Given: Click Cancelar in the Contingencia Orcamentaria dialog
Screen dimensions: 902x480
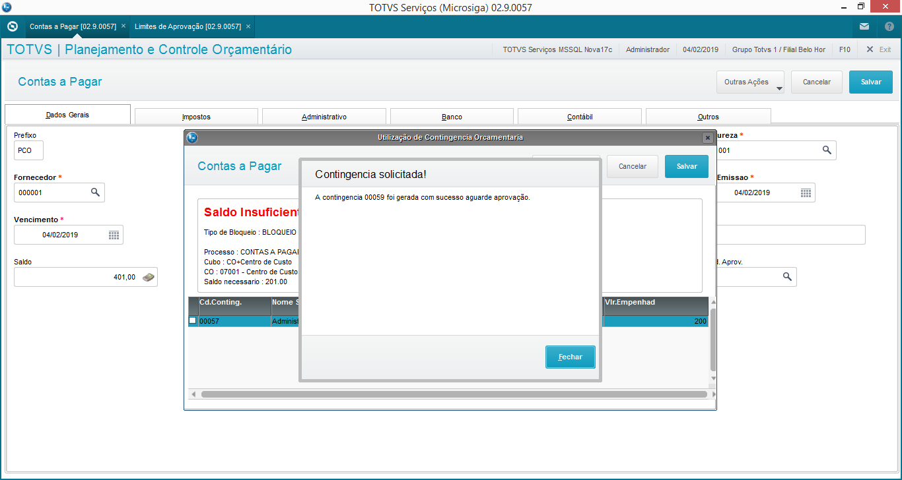Looking at the screenshot, I should coord(633,167).
